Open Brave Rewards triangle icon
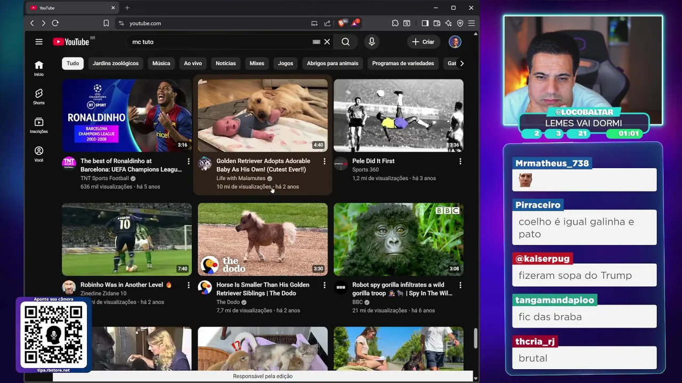The image size is (682, 383). pyautogui.click(x=354, y=23)
